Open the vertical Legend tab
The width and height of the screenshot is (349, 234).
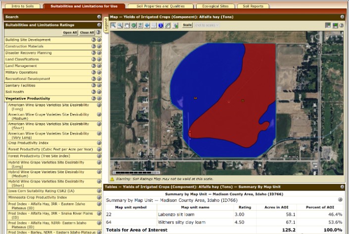[106, 25]
